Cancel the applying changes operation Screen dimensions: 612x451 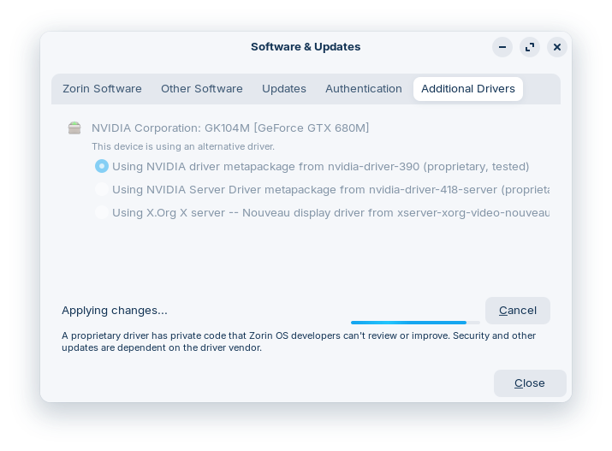click(x=517, y=310)
